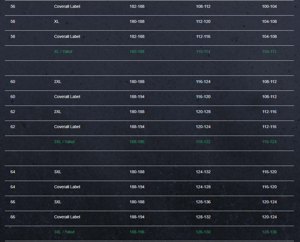Click the green 128-136 value

point(270,232)
